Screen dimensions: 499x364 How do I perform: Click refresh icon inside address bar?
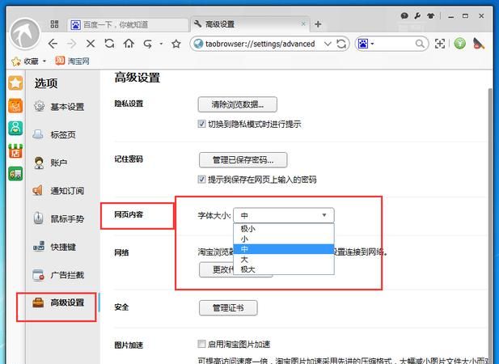(x=341, y=44)
